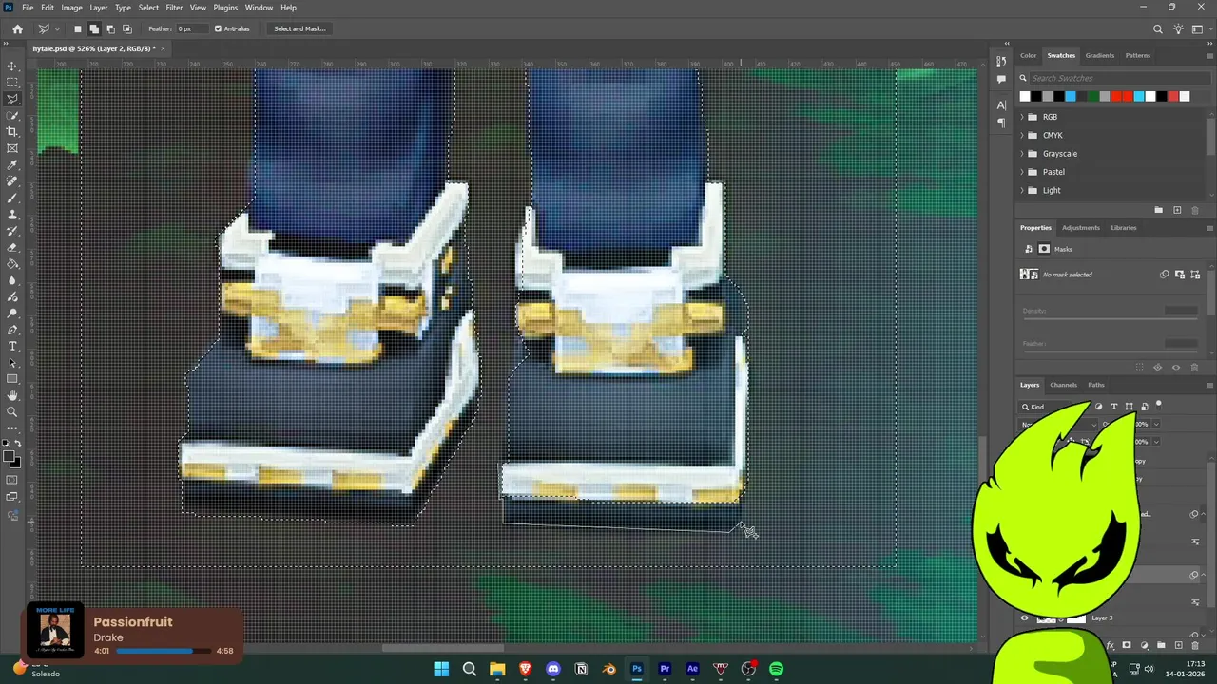Select the Move tool
This screenshot has width=1217, height=684.
coord(12,66)
